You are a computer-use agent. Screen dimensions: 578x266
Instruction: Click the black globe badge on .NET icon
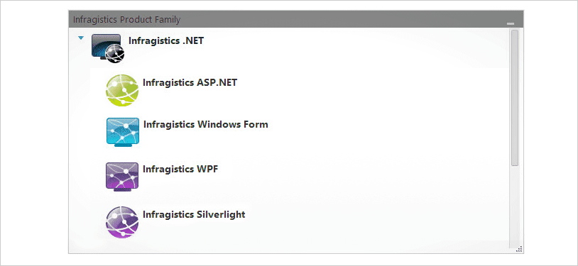tap(114, 54)
